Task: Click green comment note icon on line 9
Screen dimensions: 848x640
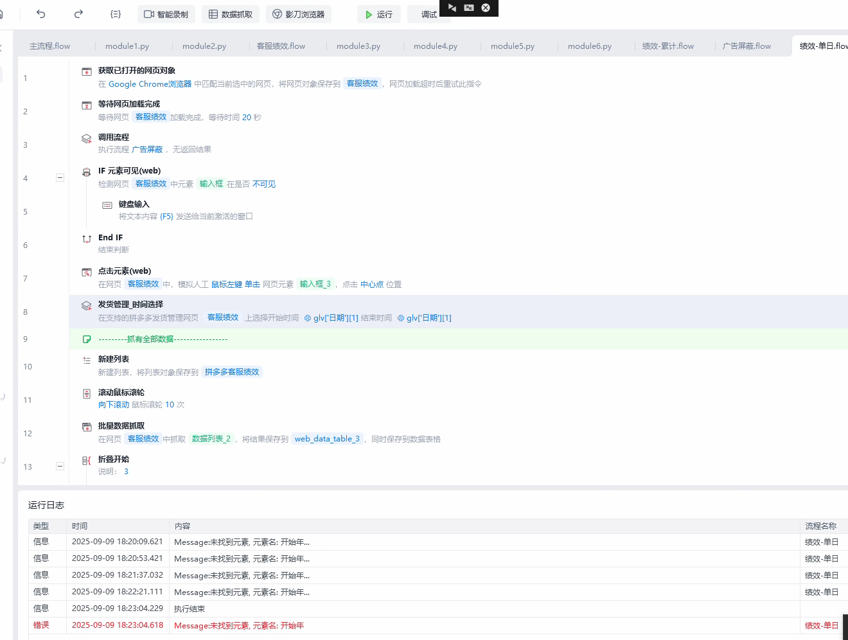Action: (87, 339)
